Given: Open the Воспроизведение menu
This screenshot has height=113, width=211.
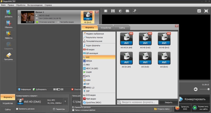Looking at the screenshot, I should 35,5.
